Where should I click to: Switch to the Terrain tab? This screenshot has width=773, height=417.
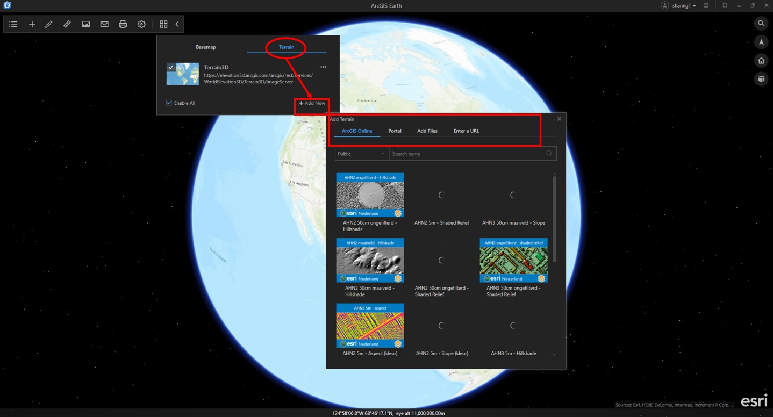tap(286, 47)
